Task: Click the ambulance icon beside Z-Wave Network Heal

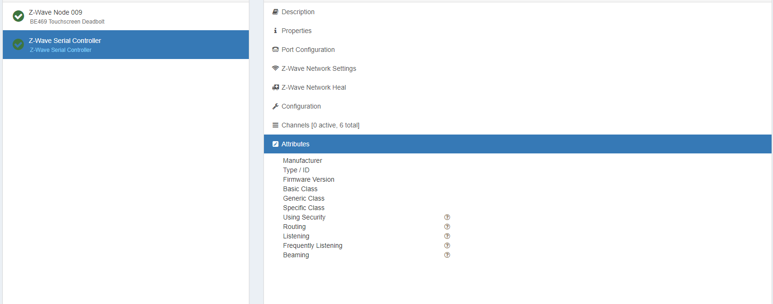Action: click(275, 87)
